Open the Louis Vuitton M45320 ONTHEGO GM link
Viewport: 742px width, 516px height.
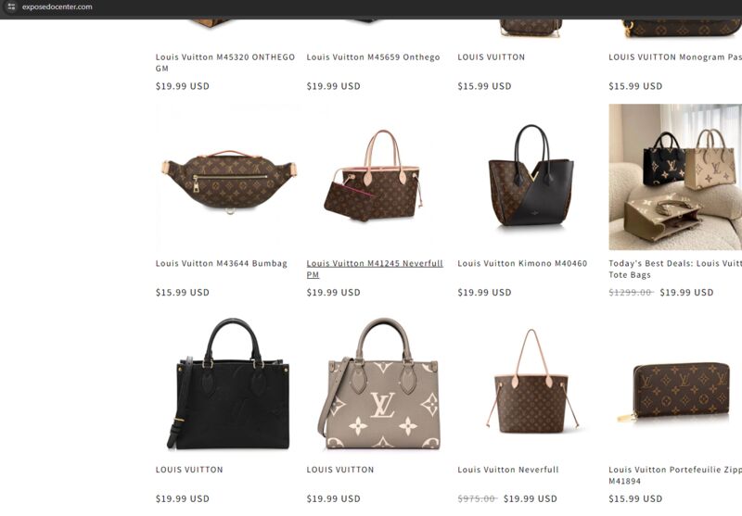coord(225,62)
